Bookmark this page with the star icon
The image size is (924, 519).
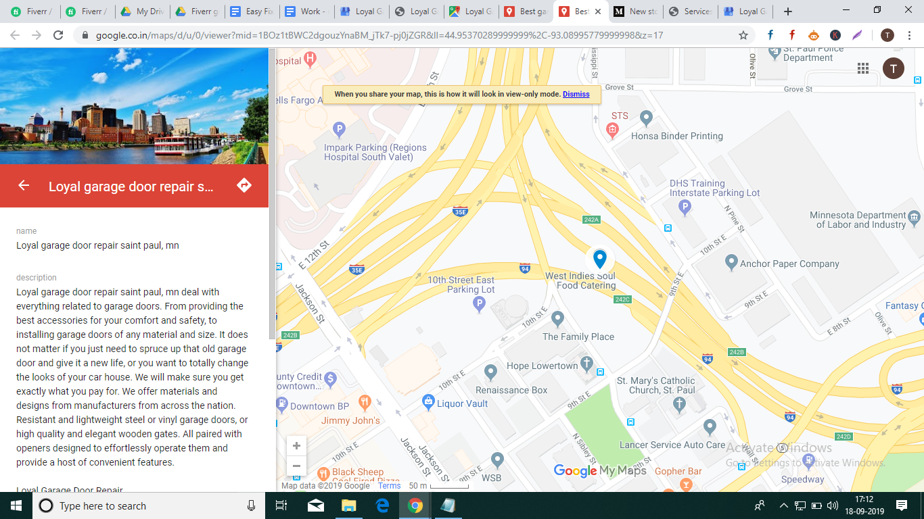click(x=743, y=35)
